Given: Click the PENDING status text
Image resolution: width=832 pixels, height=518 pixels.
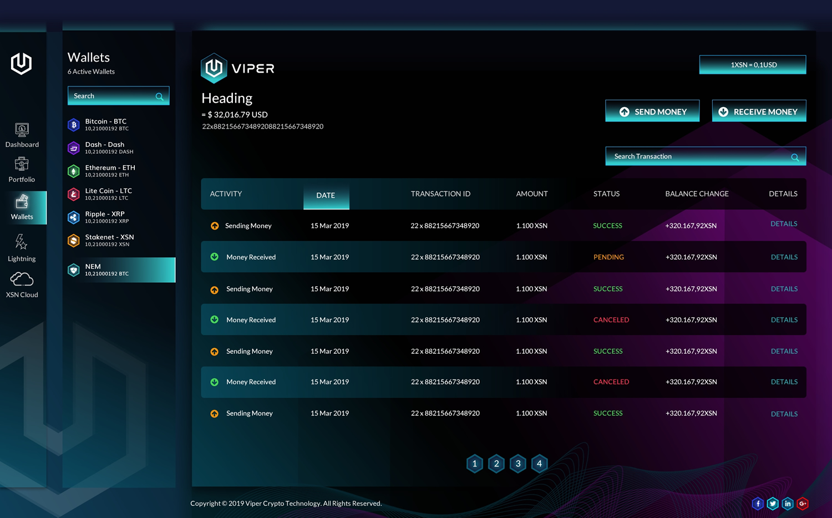Looking at the screenshot, I should [x=608, y=257].
